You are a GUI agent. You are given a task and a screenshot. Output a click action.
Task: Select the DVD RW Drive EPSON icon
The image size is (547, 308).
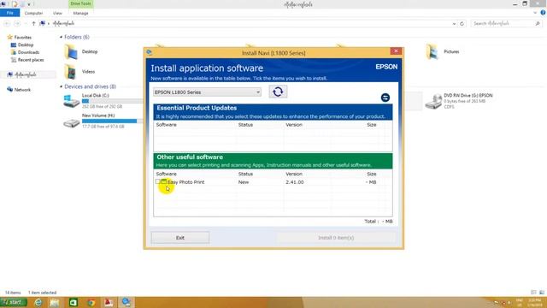(x=433, y=102)
